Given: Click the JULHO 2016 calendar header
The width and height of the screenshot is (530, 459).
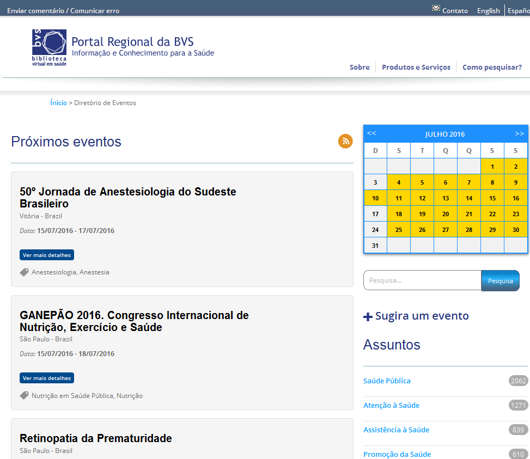Looking at the screenshot, I should click(x=445, y=134).
